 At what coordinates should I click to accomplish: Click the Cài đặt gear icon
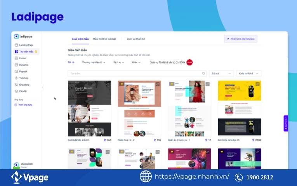[16, 91]
